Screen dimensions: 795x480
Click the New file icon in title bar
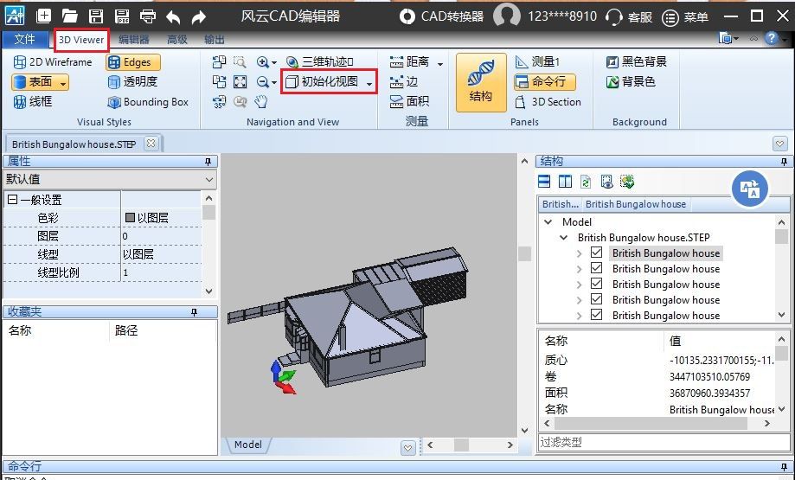point(43,16)
